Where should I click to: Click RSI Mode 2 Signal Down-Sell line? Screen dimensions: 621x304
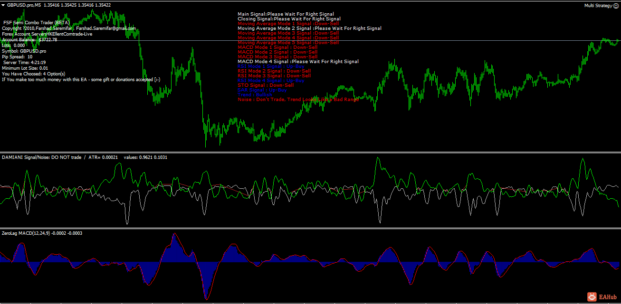274,71
